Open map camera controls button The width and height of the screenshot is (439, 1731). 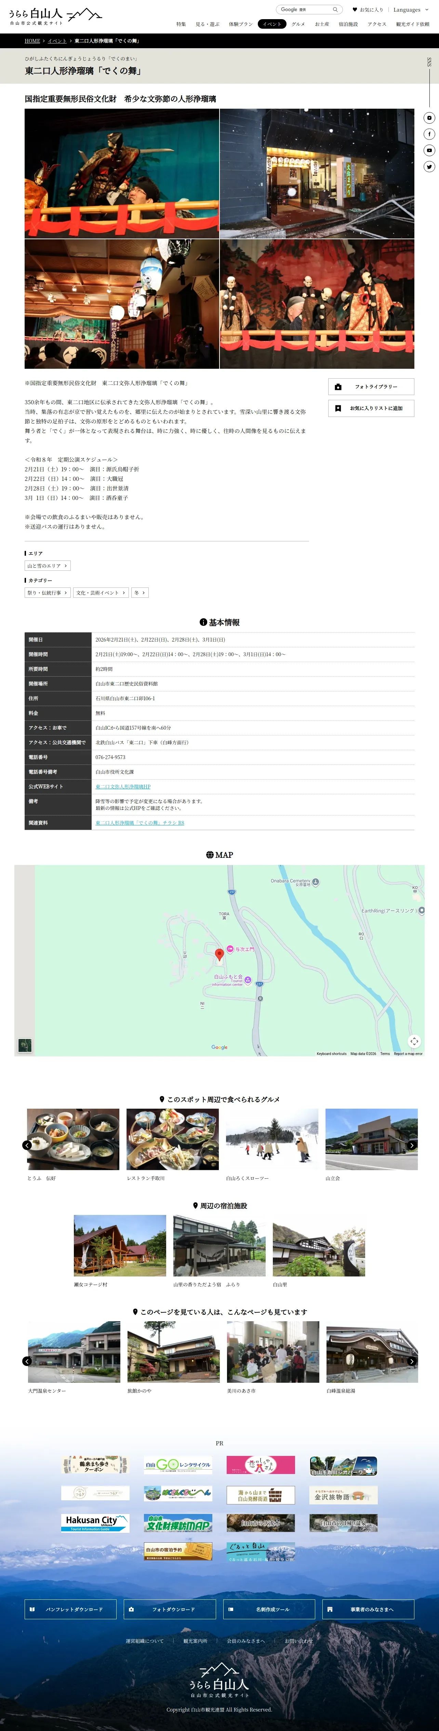(x=414, y=1041)
